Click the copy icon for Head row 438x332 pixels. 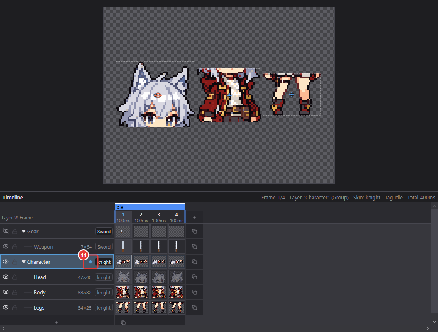194,277
